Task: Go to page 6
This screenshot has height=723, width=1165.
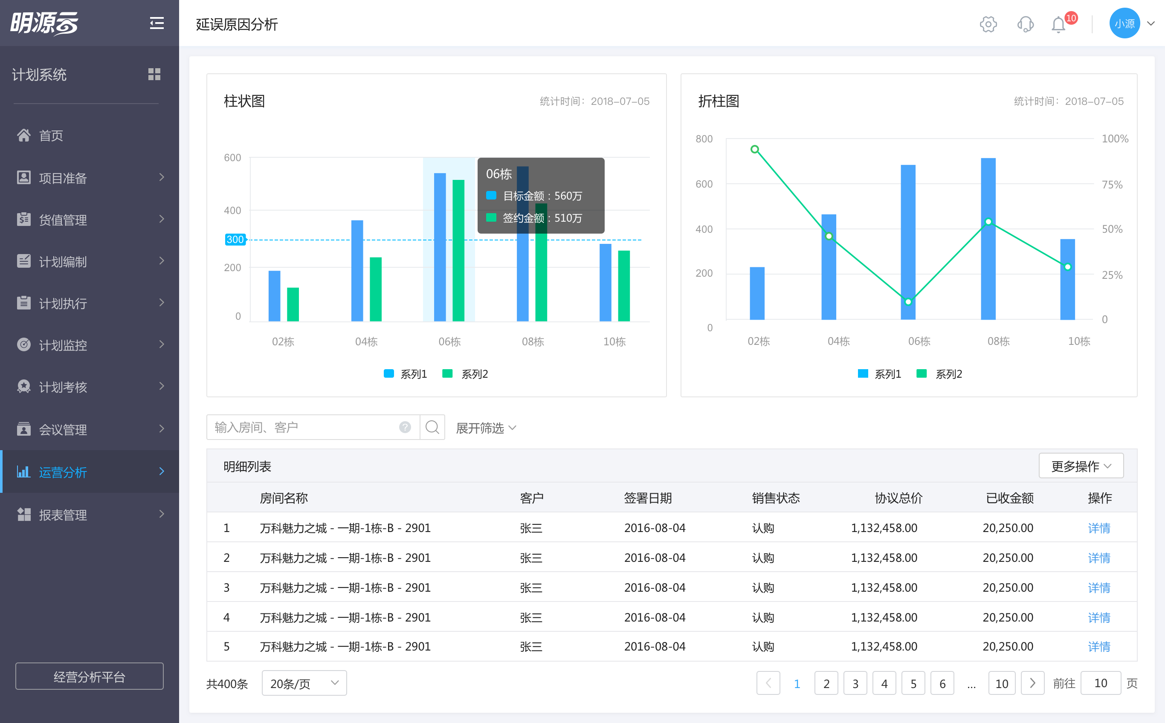Action: pos(942,683)
